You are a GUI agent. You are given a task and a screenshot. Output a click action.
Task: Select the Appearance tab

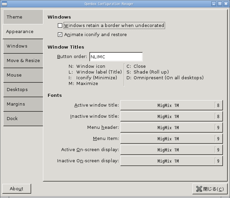(23, 32)
